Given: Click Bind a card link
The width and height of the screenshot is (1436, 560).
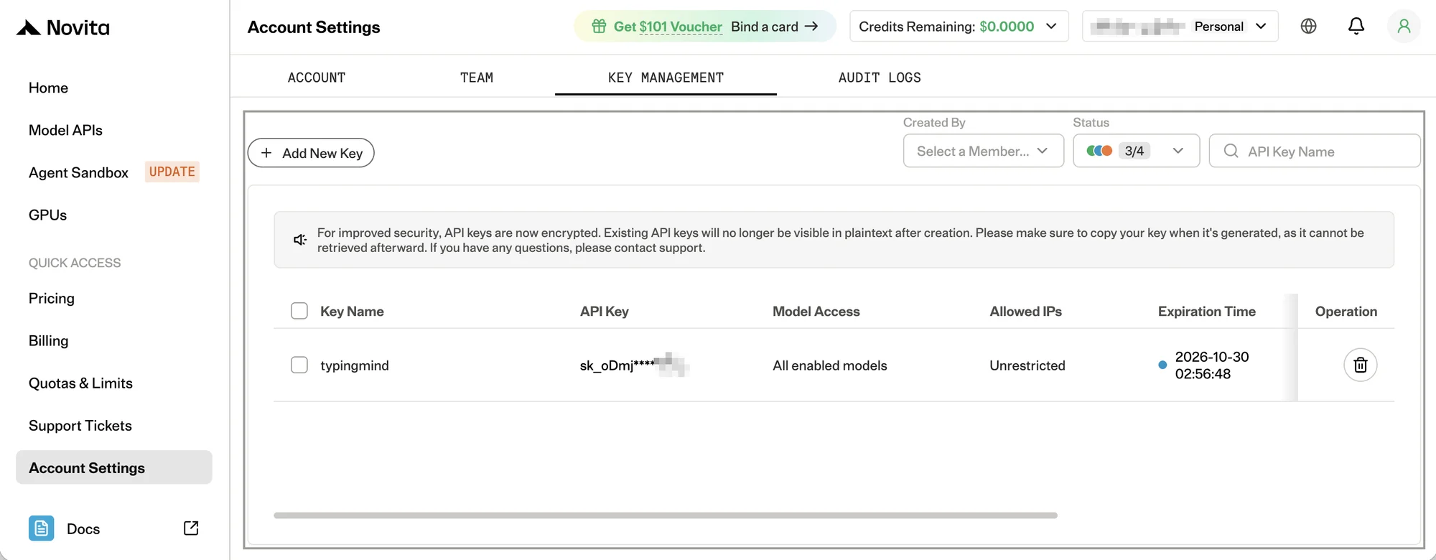Looking at the screenshot, I should [774, 27].
